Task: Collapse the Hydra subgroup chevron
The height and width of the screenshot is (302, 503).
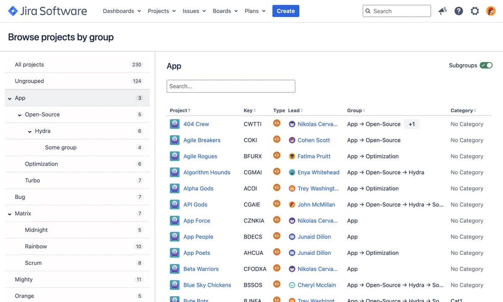Action: [x=30, y=131]
